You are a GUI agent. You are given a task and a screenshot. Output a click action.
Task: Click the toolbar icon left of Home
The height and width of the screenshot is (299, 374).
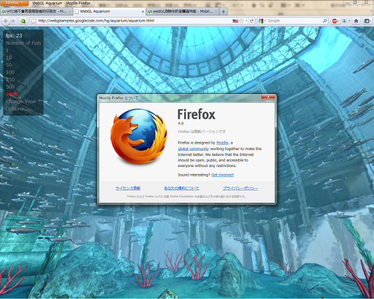(x=344, y=21)
